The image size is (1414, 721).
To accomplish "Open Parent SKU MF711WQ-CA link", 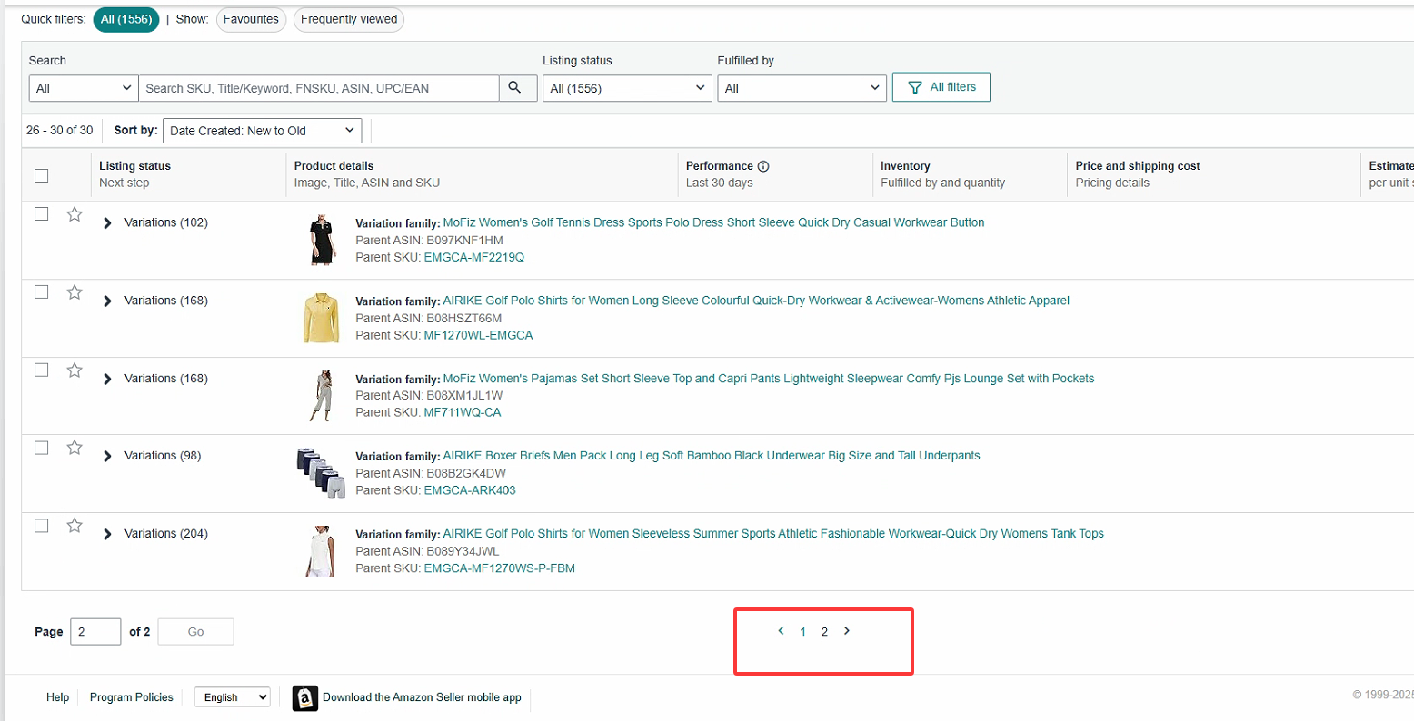I will (463, 413).
